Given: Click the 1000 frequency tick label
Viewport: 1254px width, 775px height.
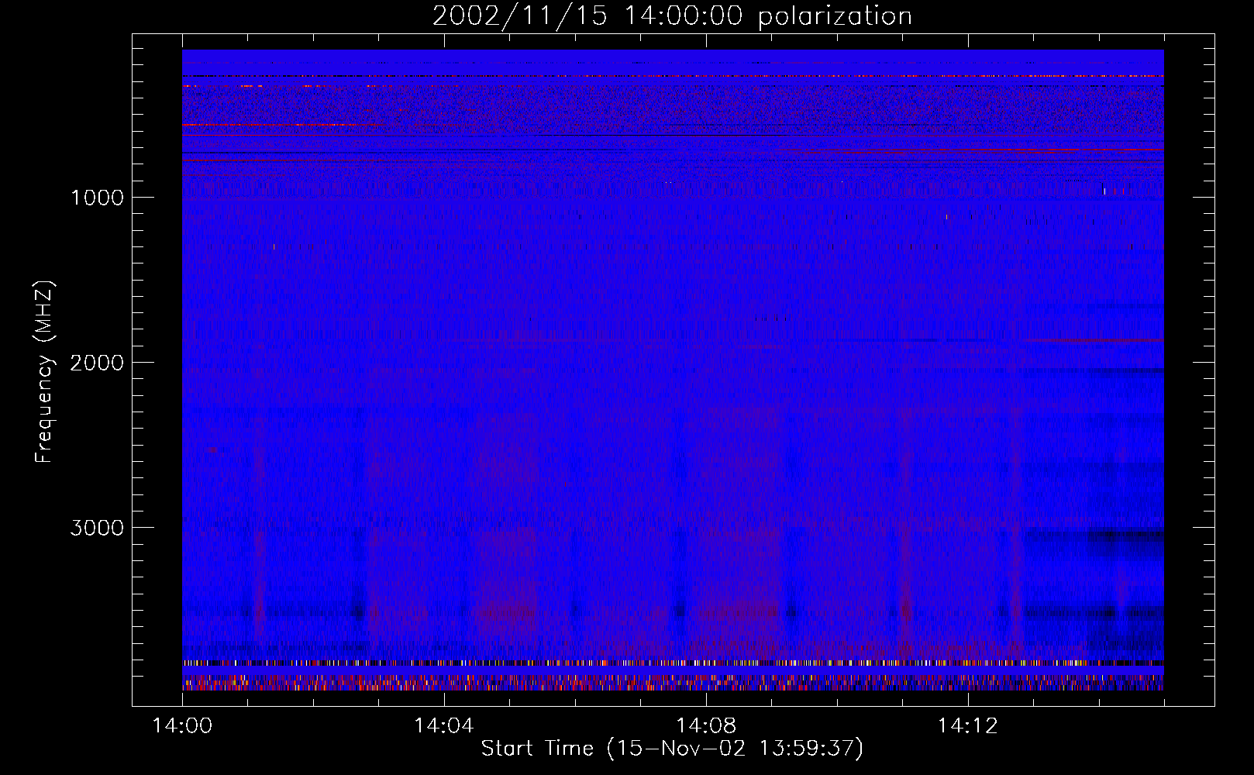Looking at the screenshot, I should (97, 198).
